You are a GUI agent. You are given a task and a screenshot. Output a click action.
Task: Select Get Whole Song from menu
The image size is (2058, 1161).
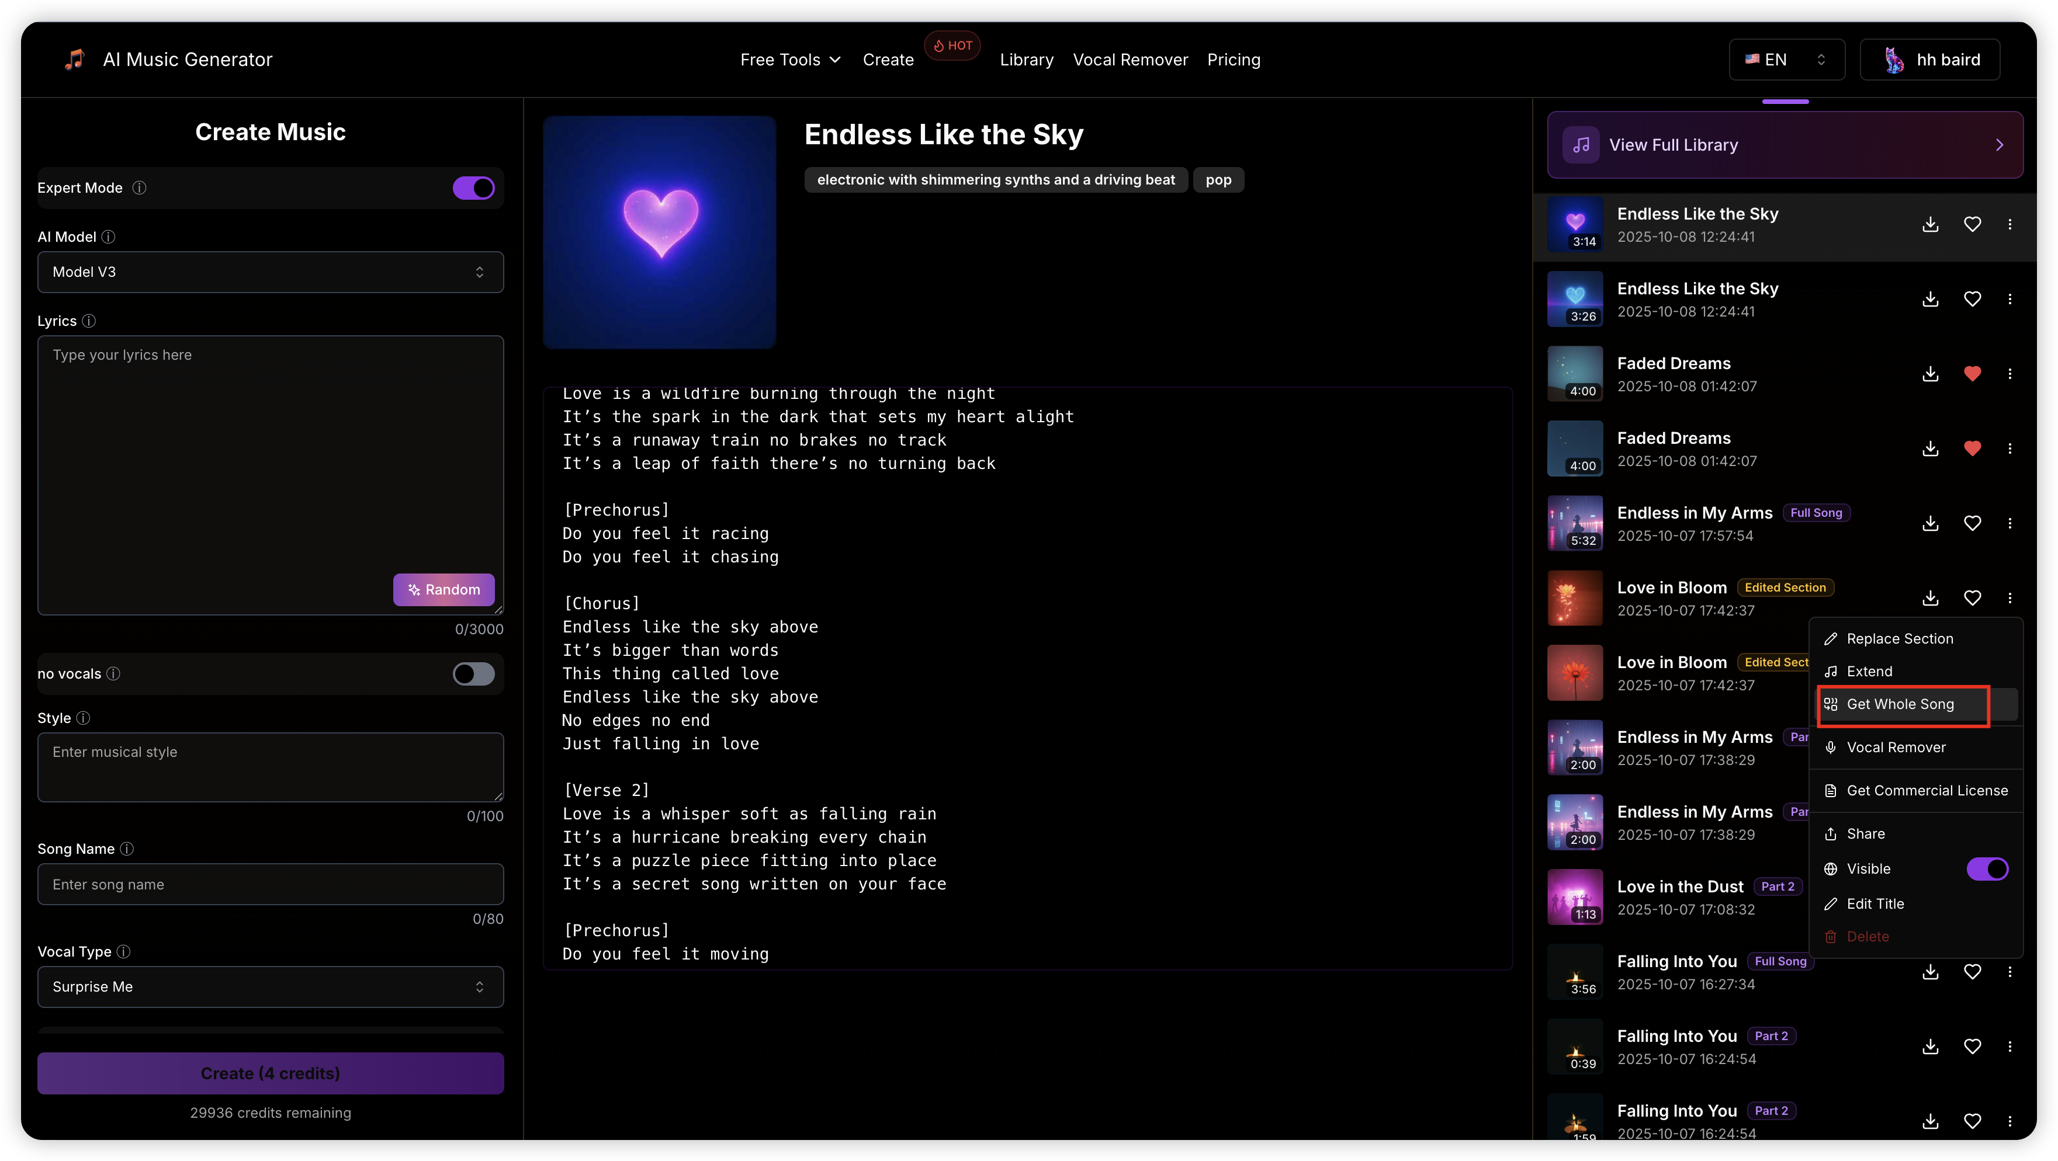tap(1900, 704)
